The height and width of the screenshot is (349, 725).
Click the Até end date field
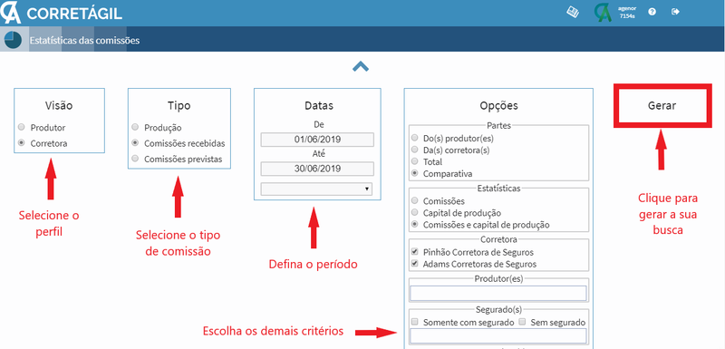tap(317, 169)
